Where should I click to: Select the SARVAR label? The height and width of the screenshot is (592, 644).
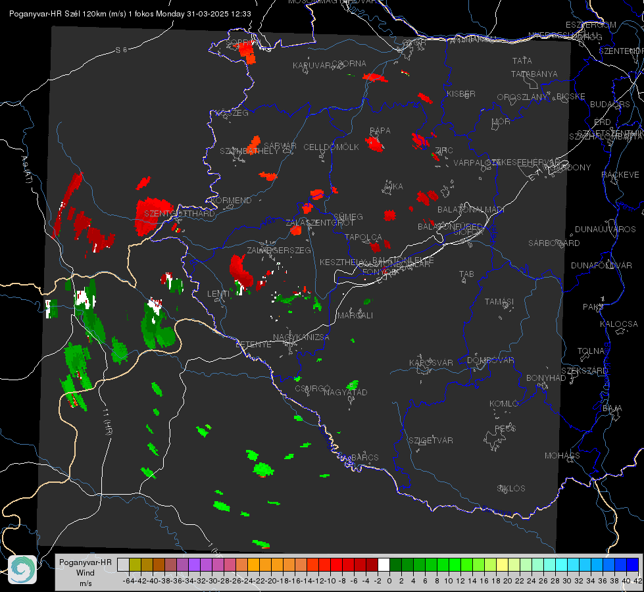click(x=280, y=145)
